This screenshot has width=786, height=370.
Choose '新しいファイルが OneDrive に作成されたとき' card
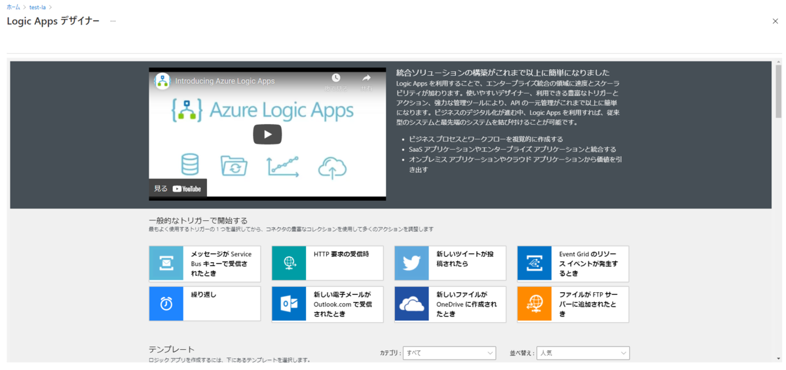450,304
